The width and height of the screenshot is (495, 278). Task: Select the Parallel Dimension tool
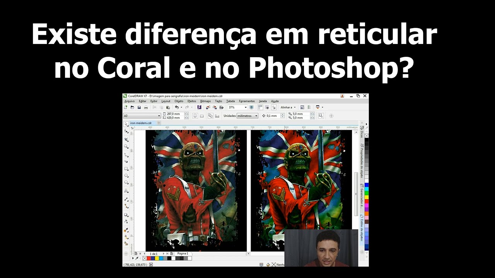tap(126, 199)
